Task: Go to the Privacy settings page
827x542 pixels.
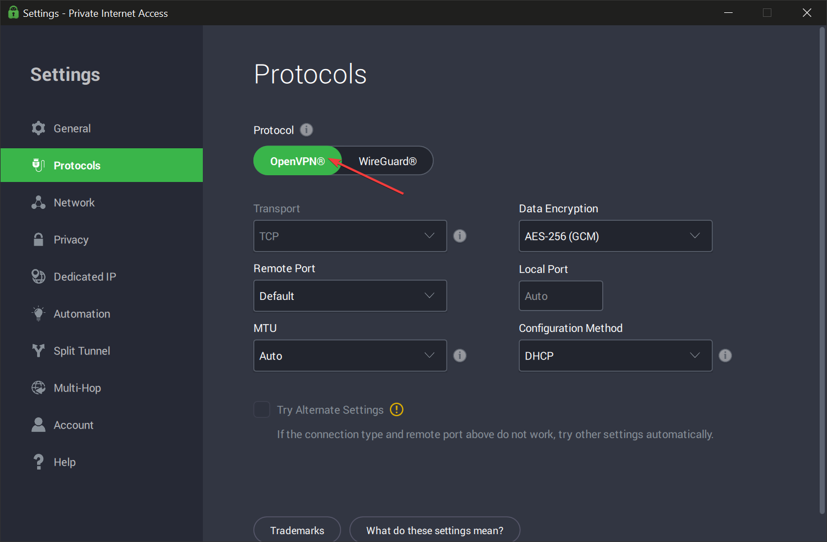Action: [x=102, y=239]
